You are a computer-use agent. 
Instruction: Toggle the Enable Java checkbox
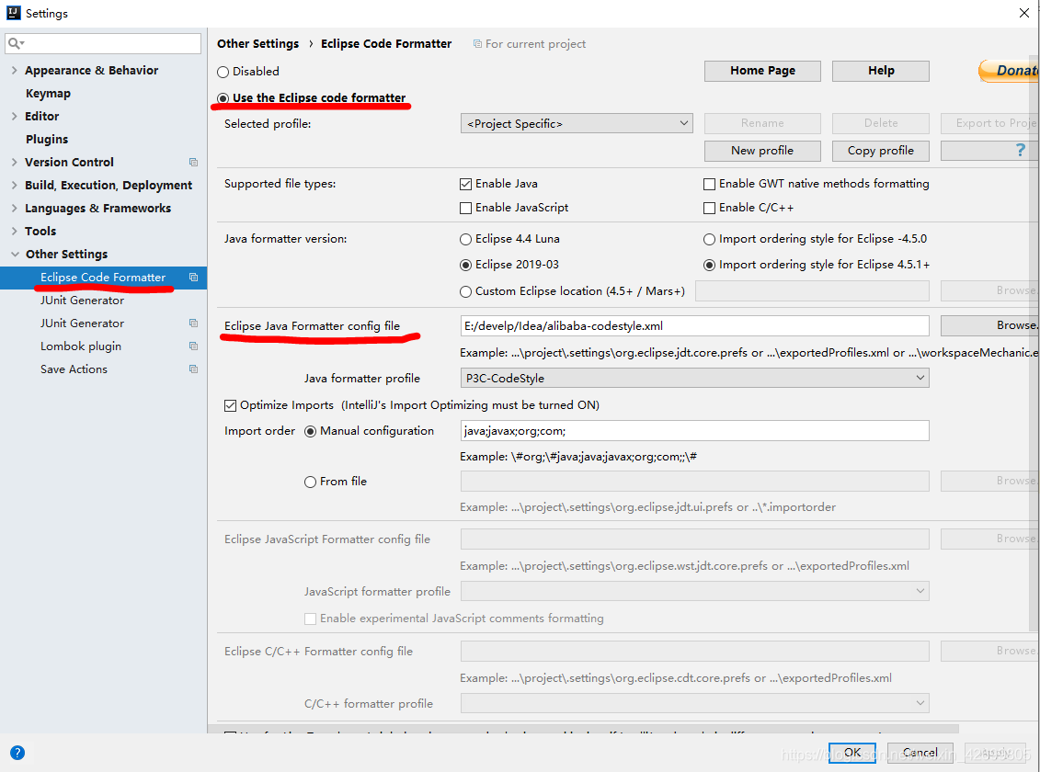click(465, 184)
